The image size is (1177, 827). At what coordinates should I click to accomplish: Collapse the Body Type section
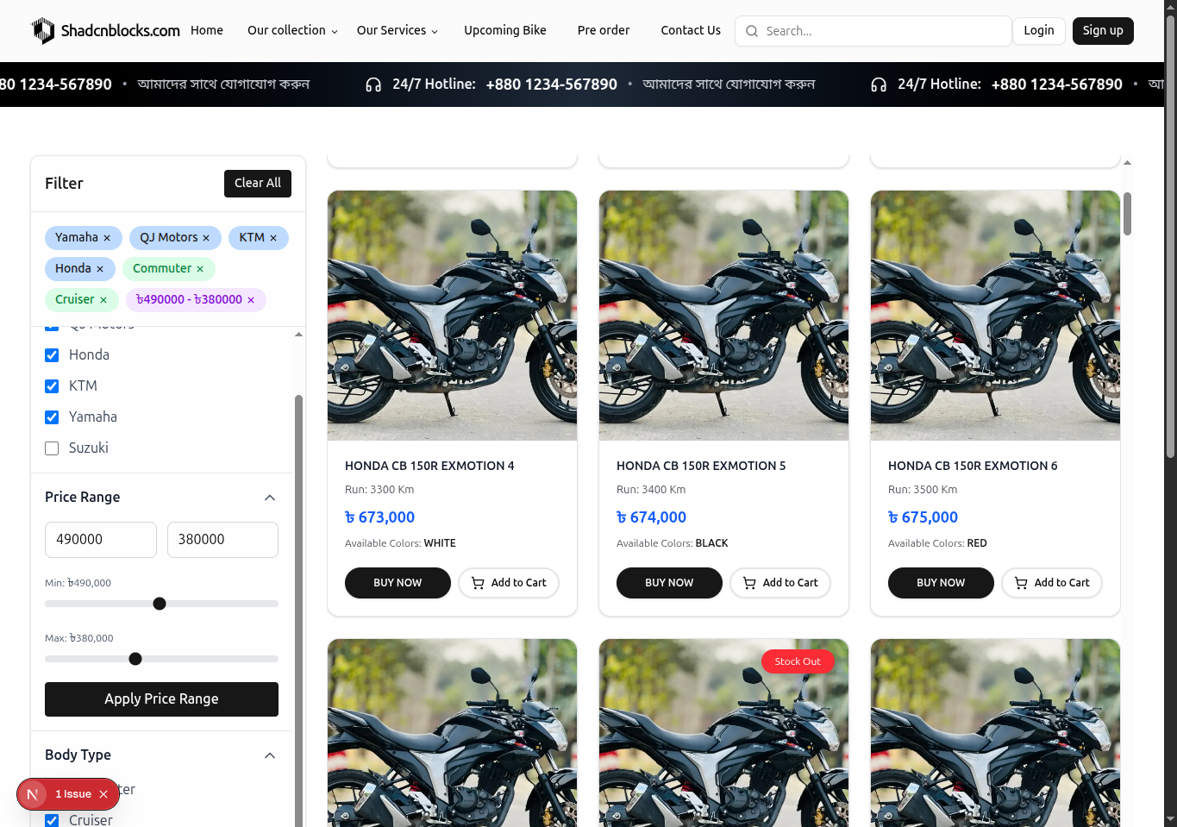pyautogui.click(x=270, y=755)
